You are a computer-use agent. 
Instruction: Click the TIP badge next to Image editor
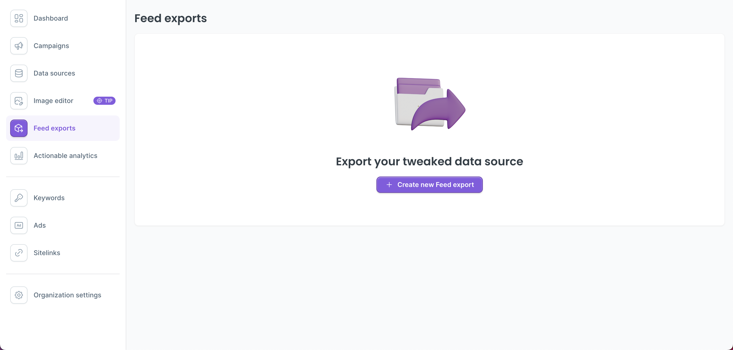[104, 100]
